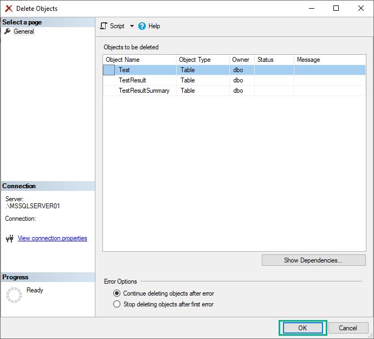Image resolution: width=374 pixels, height=339 pixels.
Task: Close the Delete Objects dialog
Action: click(361, 8)
